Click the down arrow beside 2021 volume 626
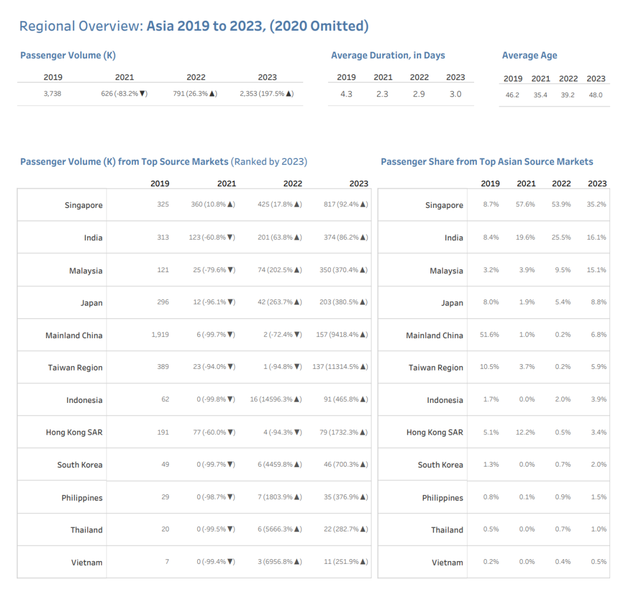 pos(142,94)
